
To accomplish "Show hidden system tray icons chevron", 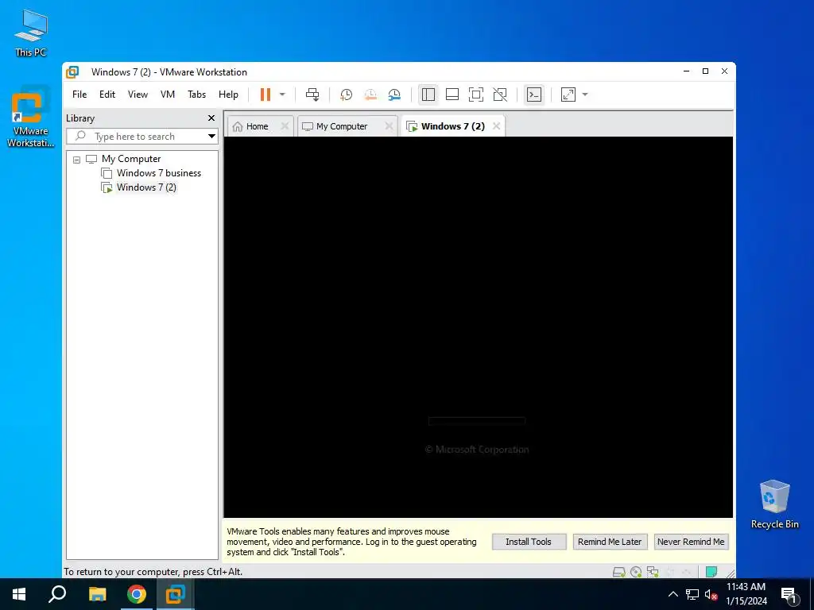I will [673, 594].
